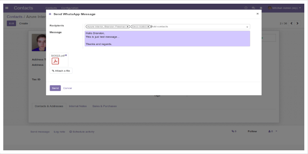Click the Attach a file button
Viewport: 308px width, 154px height.
tap(61, 71)
